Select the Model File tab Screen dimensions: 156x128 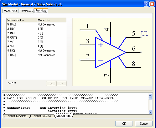click(64, 116)
